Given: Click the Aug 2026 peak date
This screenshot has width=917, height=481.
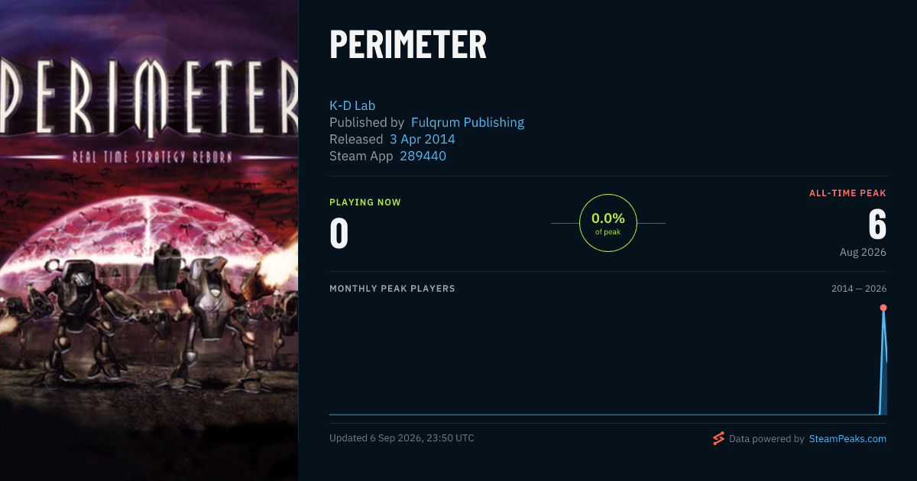Looking at the screenshot, I should click(863, 252).
